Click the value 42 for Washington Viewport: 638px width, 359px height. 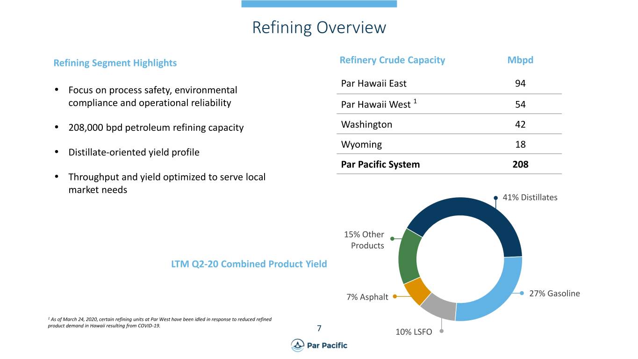click(520, 125)
